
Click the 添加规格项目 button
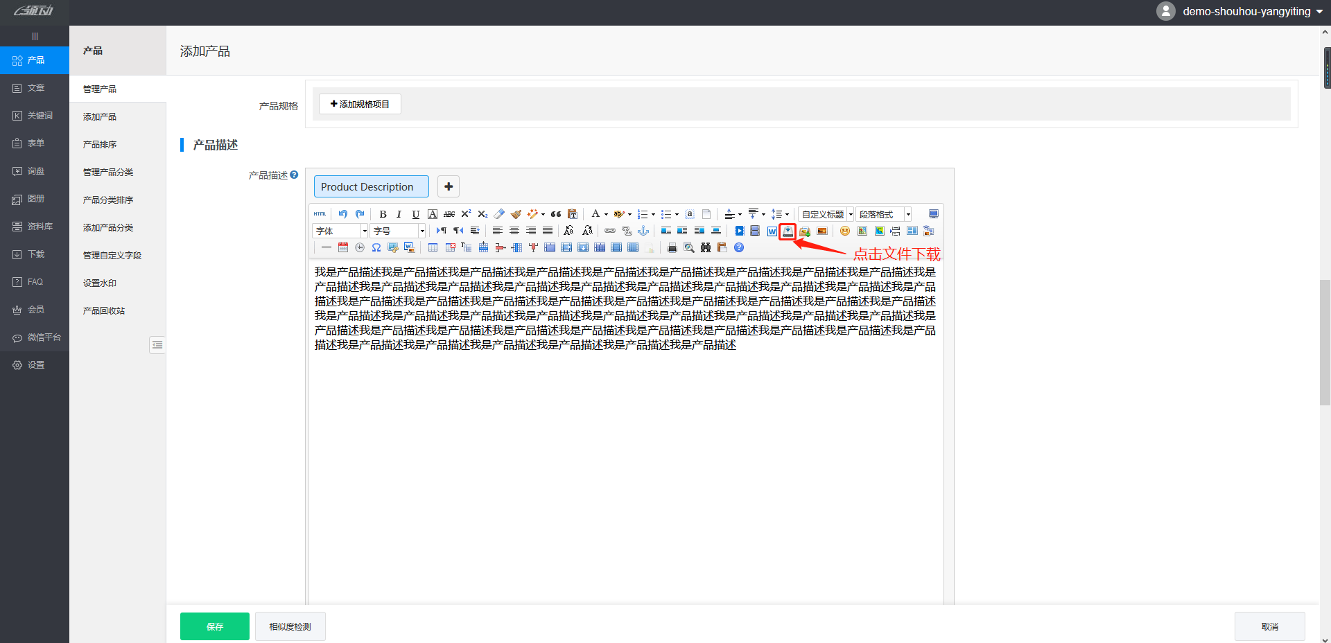click(360, 104)
